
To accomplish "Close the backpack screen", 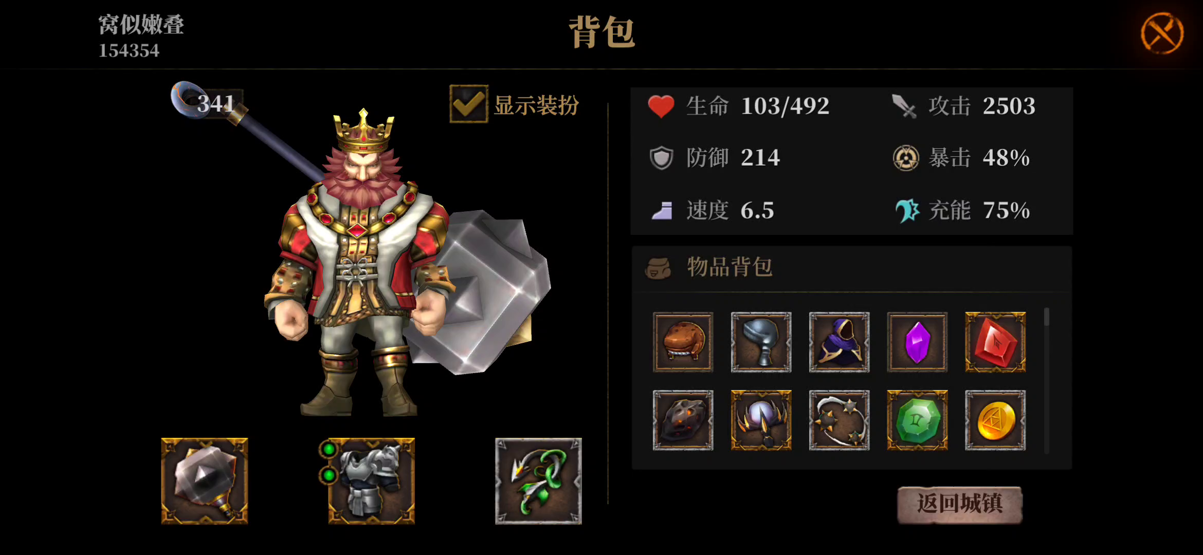I will (1162, 33).
